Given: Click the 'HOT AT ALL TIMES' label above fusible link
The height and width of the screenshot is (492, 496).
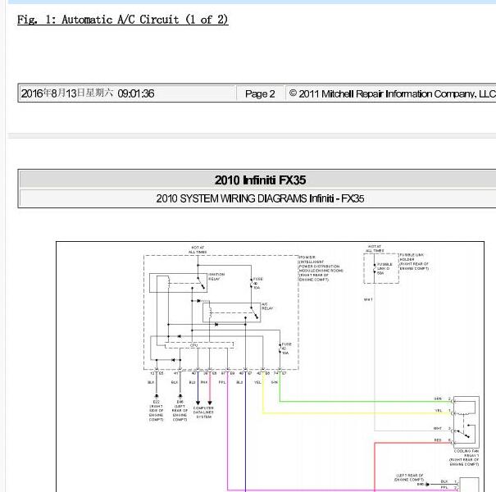Looking at the screenshot, I should [375, 248].
